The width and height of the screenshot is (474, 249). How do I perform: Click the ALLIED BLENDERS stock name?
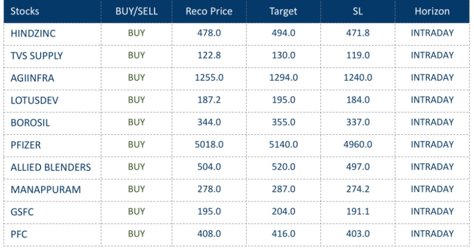tap(50, 167)
